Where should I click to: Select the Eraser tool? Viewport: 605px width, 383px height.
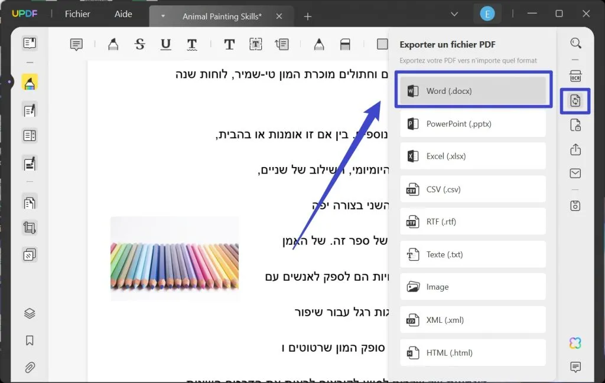pos(346,44)
